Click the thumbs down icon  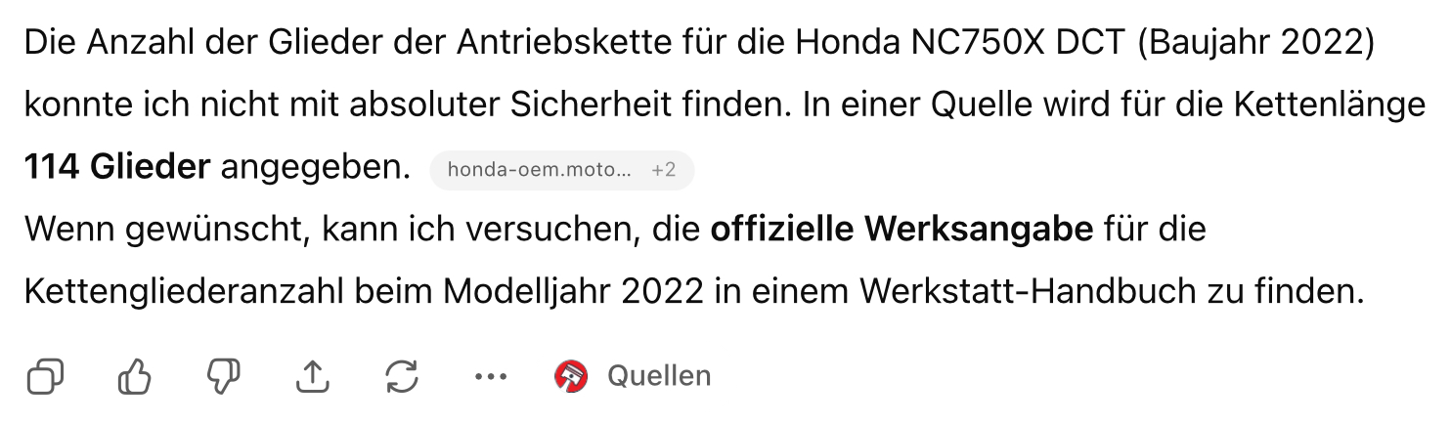pyautogui.click(x=223, y=376)
